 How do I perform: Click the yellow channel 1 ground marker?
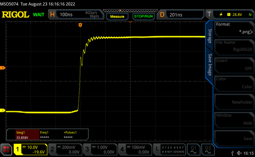[3, 111]
